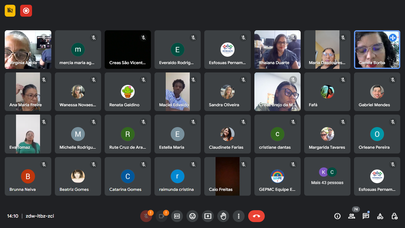The height and width of the screenshot is (228, 405).
Task: Toggle the camera button in bottom bar
Action: click(162, 216)
